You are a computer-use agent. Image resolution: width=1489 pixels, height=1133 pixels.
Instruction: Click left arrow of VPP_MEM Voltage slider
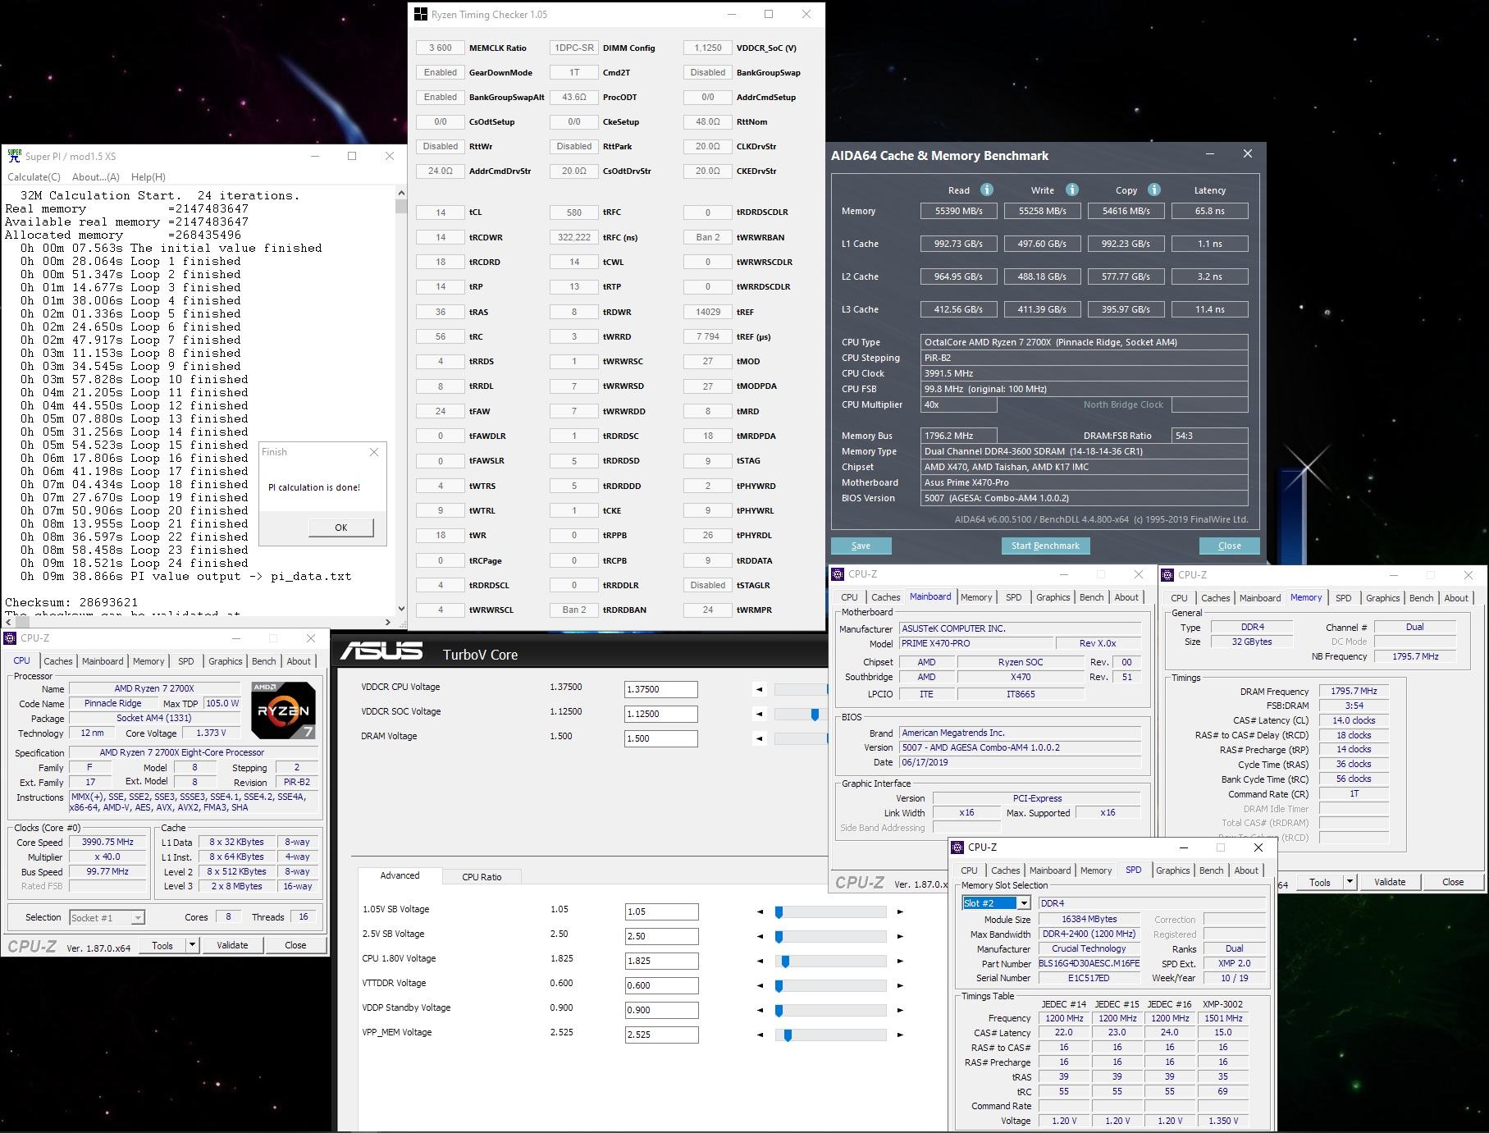pos(760,1035)
